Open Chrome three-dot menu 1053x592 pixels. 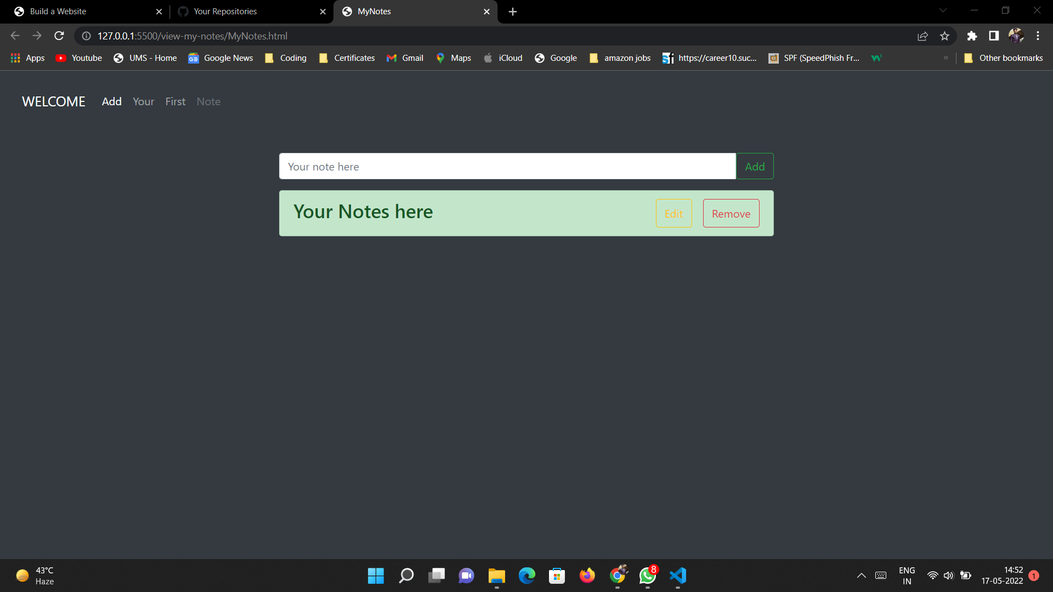(x=1038, y=36)
